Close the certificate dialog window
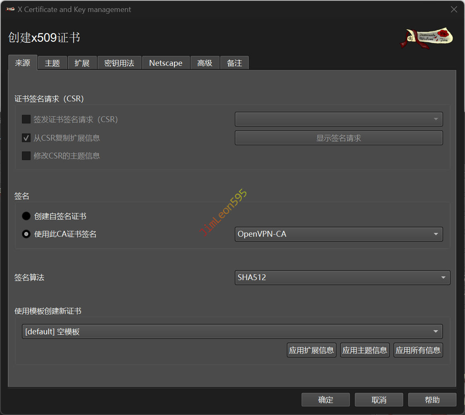Viewport: 465px width, 415px height. [454, 10]
